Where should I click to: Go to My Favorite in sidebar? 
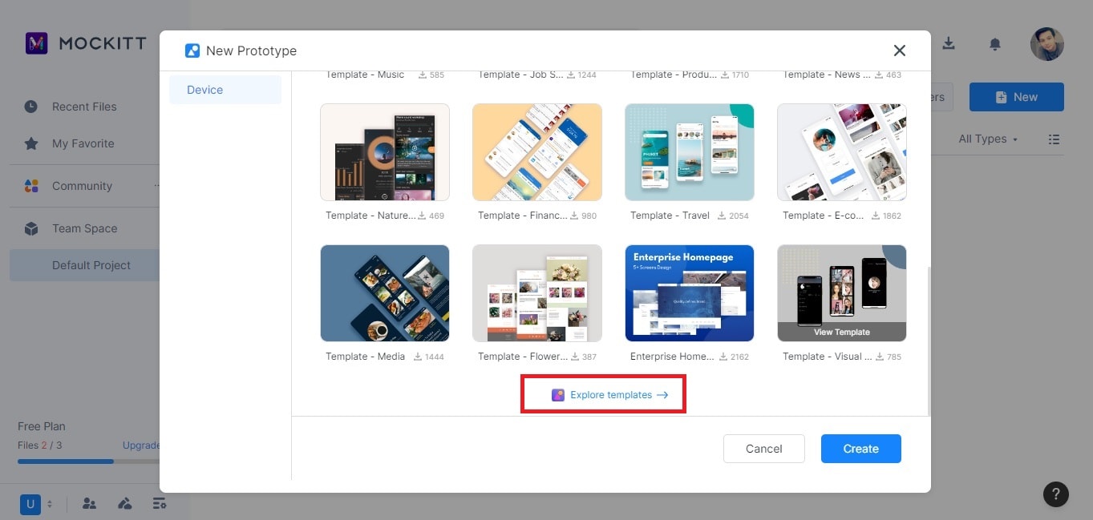coord(84,143)
